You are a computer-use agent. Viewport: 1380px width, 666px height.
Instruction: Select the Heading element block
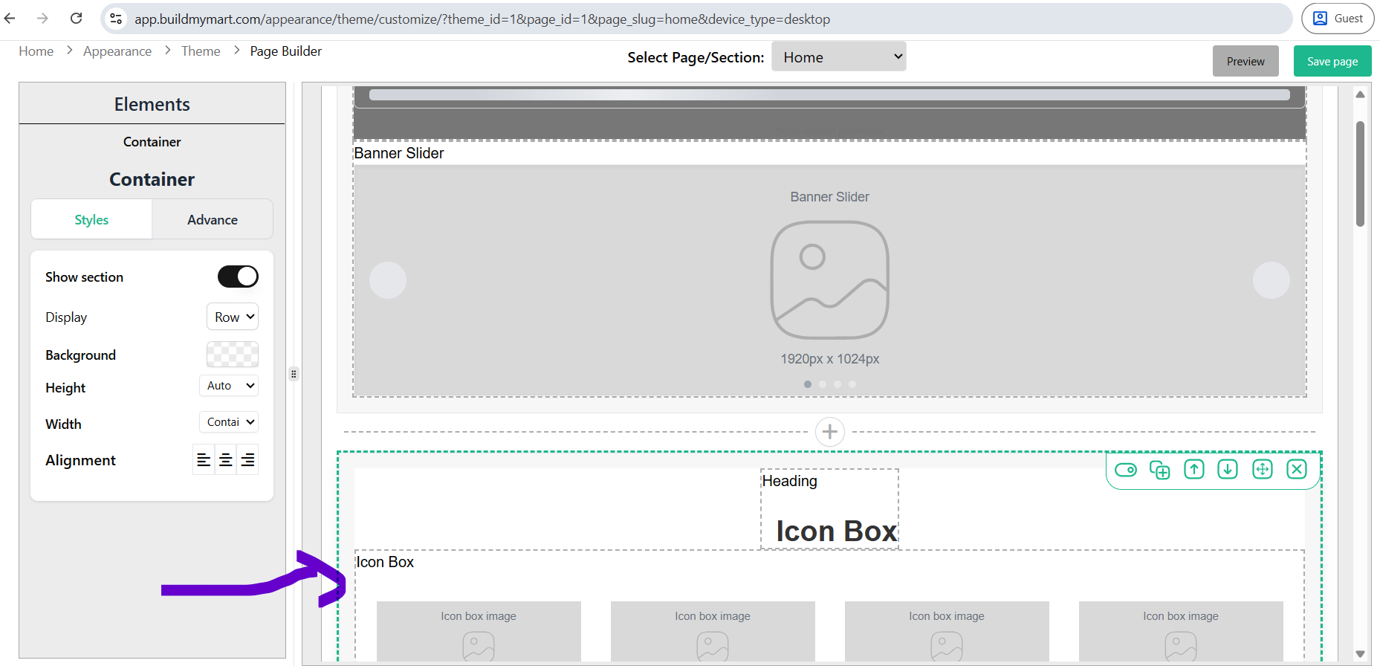point(830,509)
